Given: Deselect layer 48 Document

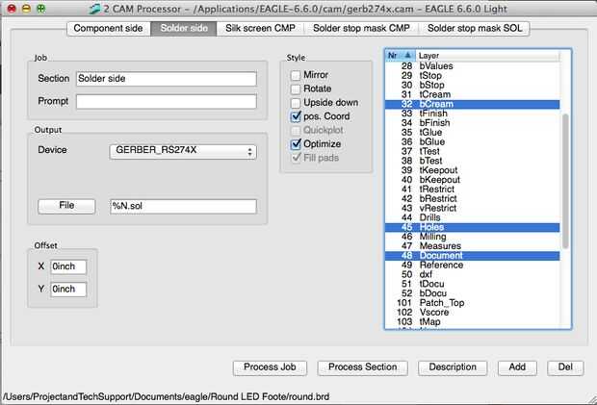Looking at the screenshot, I should 473,256.
